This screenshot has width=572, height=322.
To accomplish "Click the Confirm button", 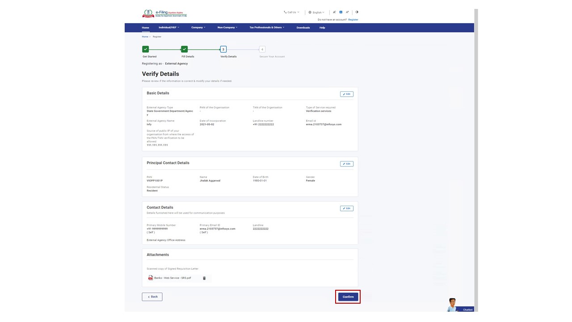I will 348,297.
